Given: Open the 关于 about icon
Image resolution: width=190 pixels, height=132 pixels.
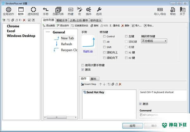Looking at the screenshot, I should point(182,11).
